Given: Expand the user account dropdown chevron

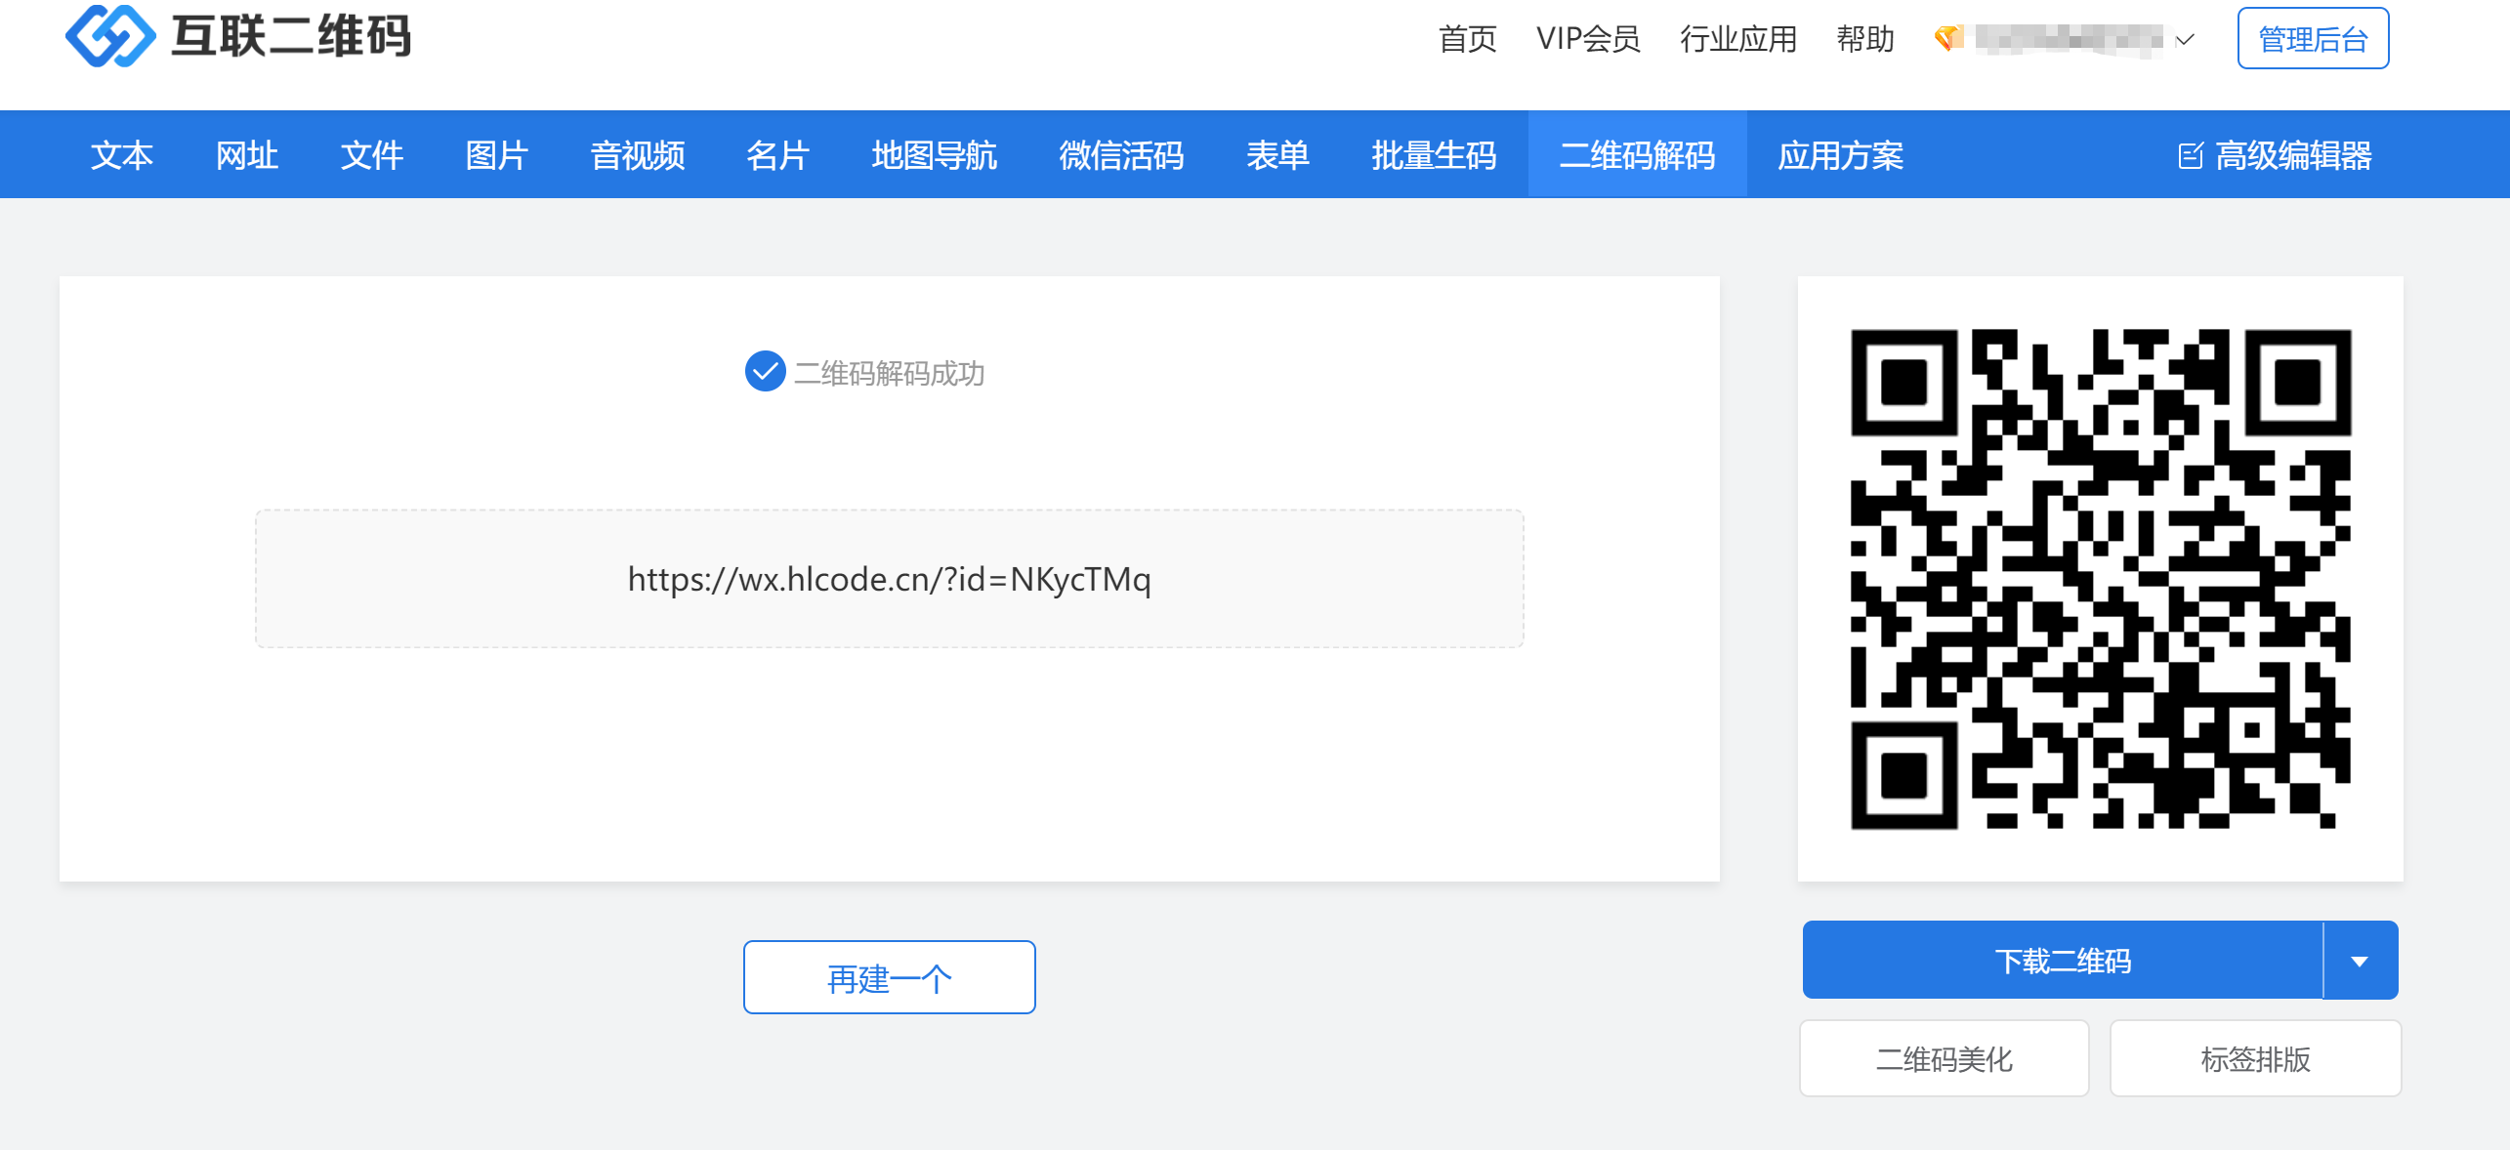Looking at the screenshot, I should click(x=2185, y=40).
